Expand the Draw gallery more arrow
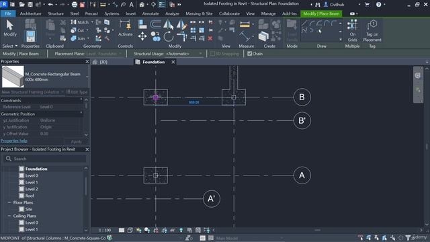This screenshot has width=430, height=242. (341, 40)
